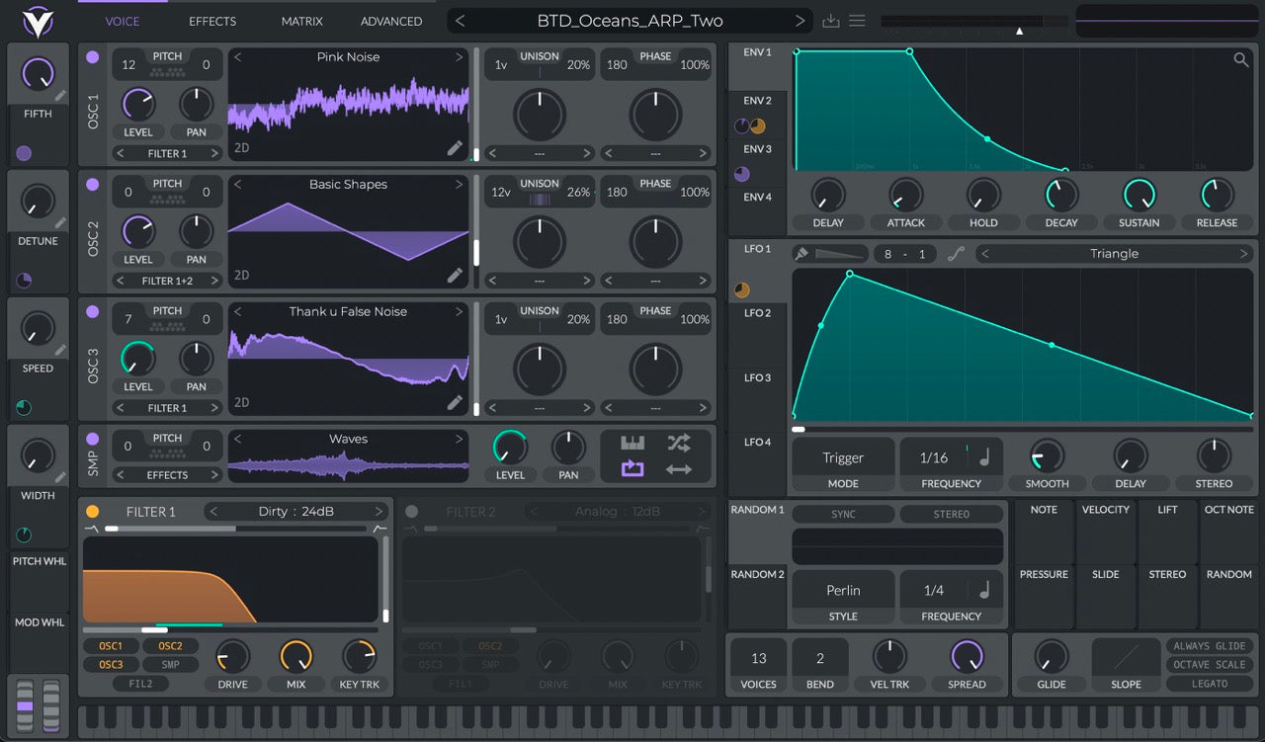Adjust the Filter 1 MIX knob

click(295, 656)
